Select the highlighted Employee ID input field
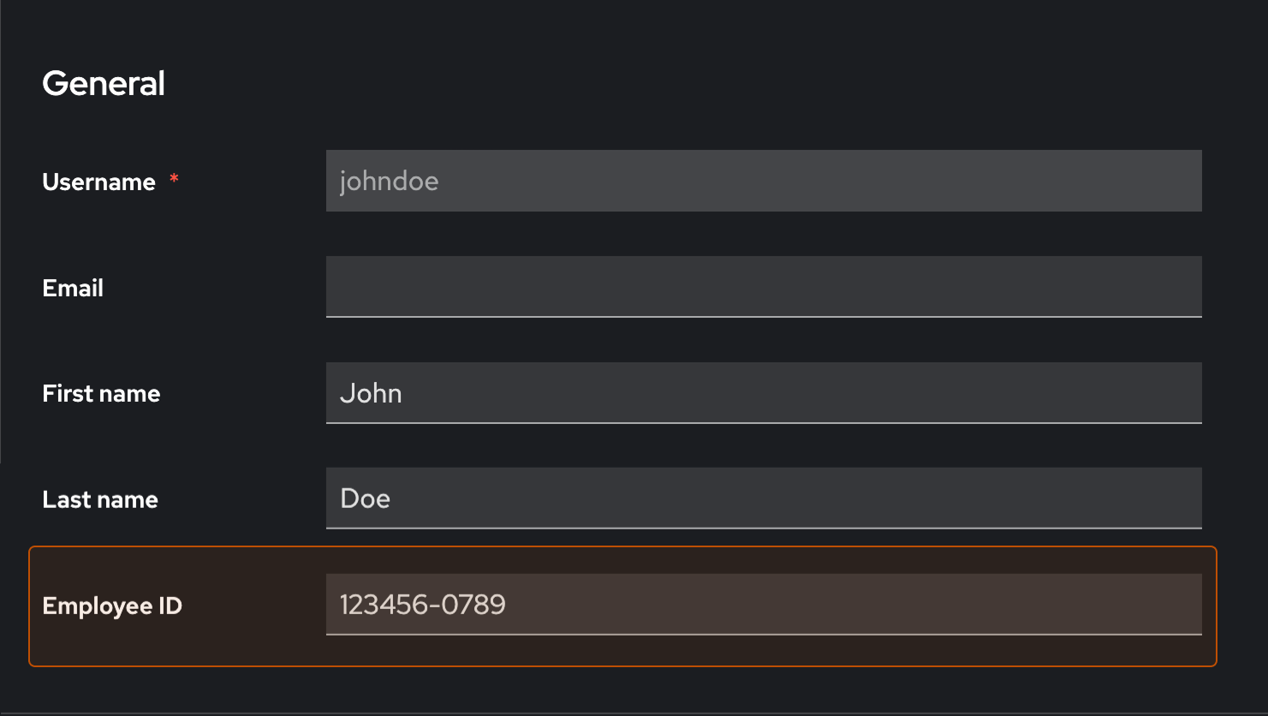This screenshot has height=716, width=1268. point(762,605)
